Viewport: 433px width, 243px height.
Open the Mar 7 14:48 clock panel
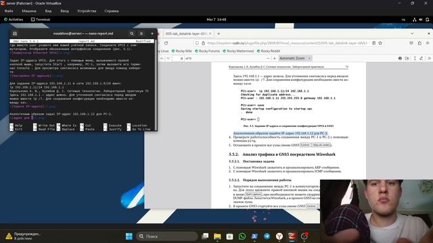coord(216,20)
